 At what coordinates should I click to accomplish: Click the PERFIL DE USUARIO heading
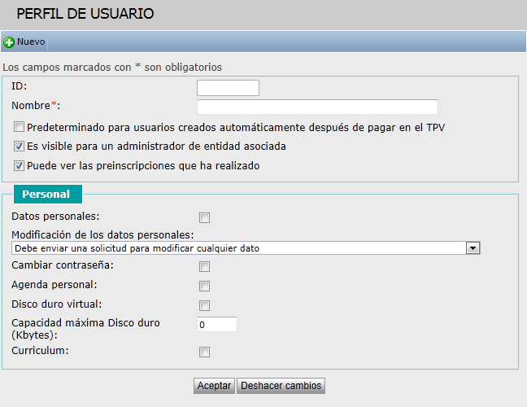85,14
